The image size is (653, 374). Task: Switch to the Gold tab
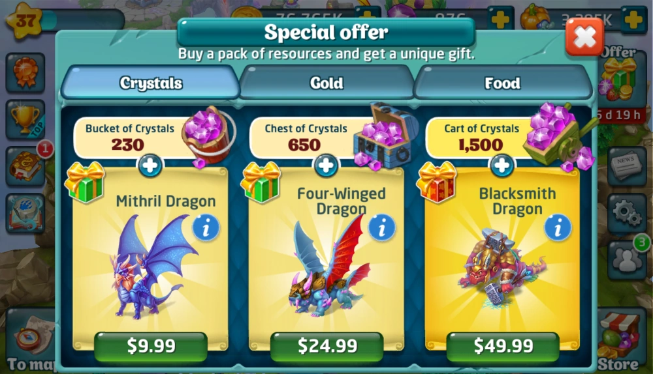[326, 82]
